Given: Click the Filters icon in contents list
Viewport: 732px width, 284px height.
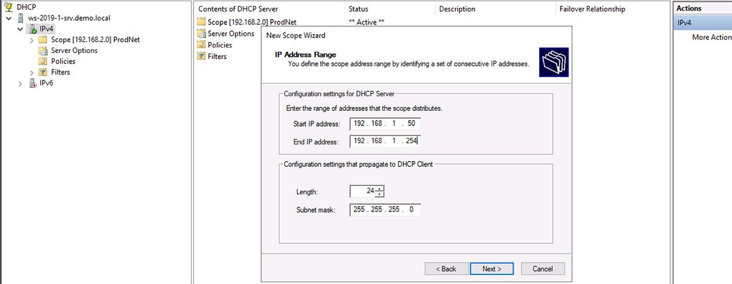Looking at the screenshot, I should pyautogui.click(x=201, y=57).
